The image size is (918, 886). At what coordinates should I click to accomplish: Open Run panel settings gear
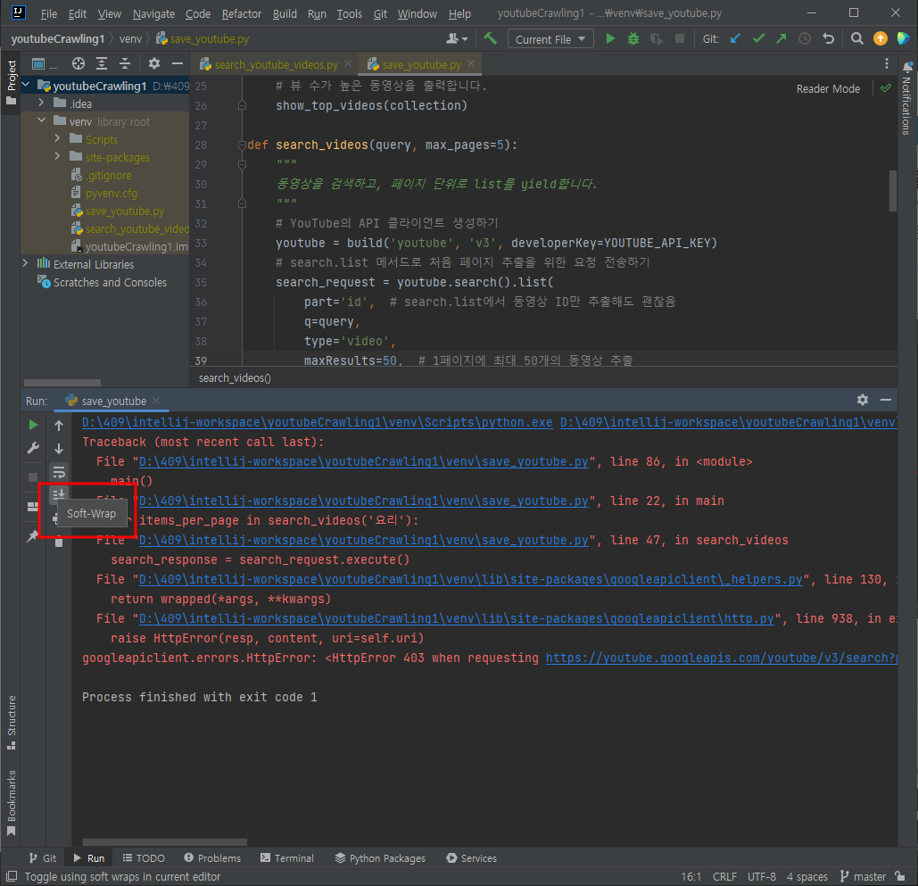(x=863, y=400)
